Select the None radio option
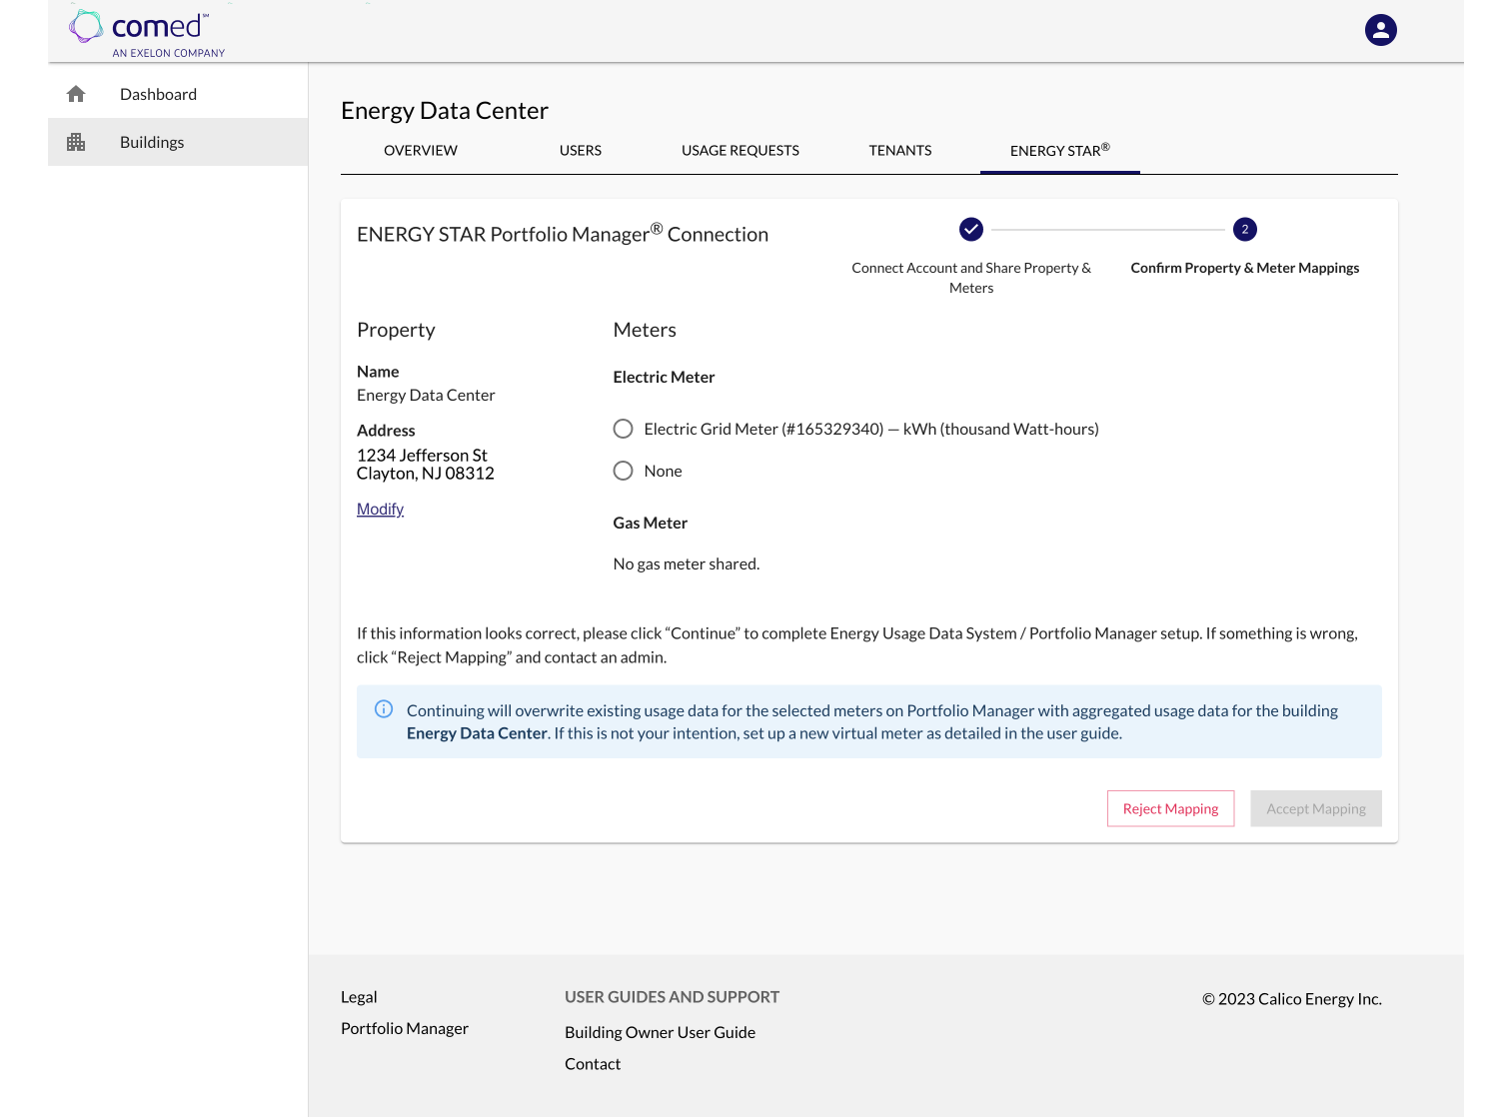 coord(623,471)
